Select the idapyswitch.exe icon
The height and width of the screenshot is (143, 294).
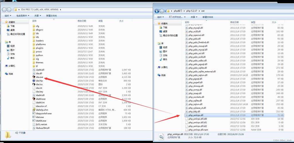(34, 114)
